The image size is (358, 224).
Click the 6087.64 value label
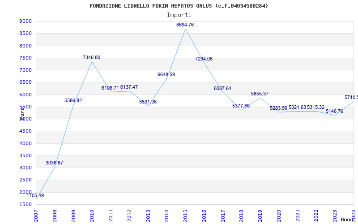[x=222, y=88]
